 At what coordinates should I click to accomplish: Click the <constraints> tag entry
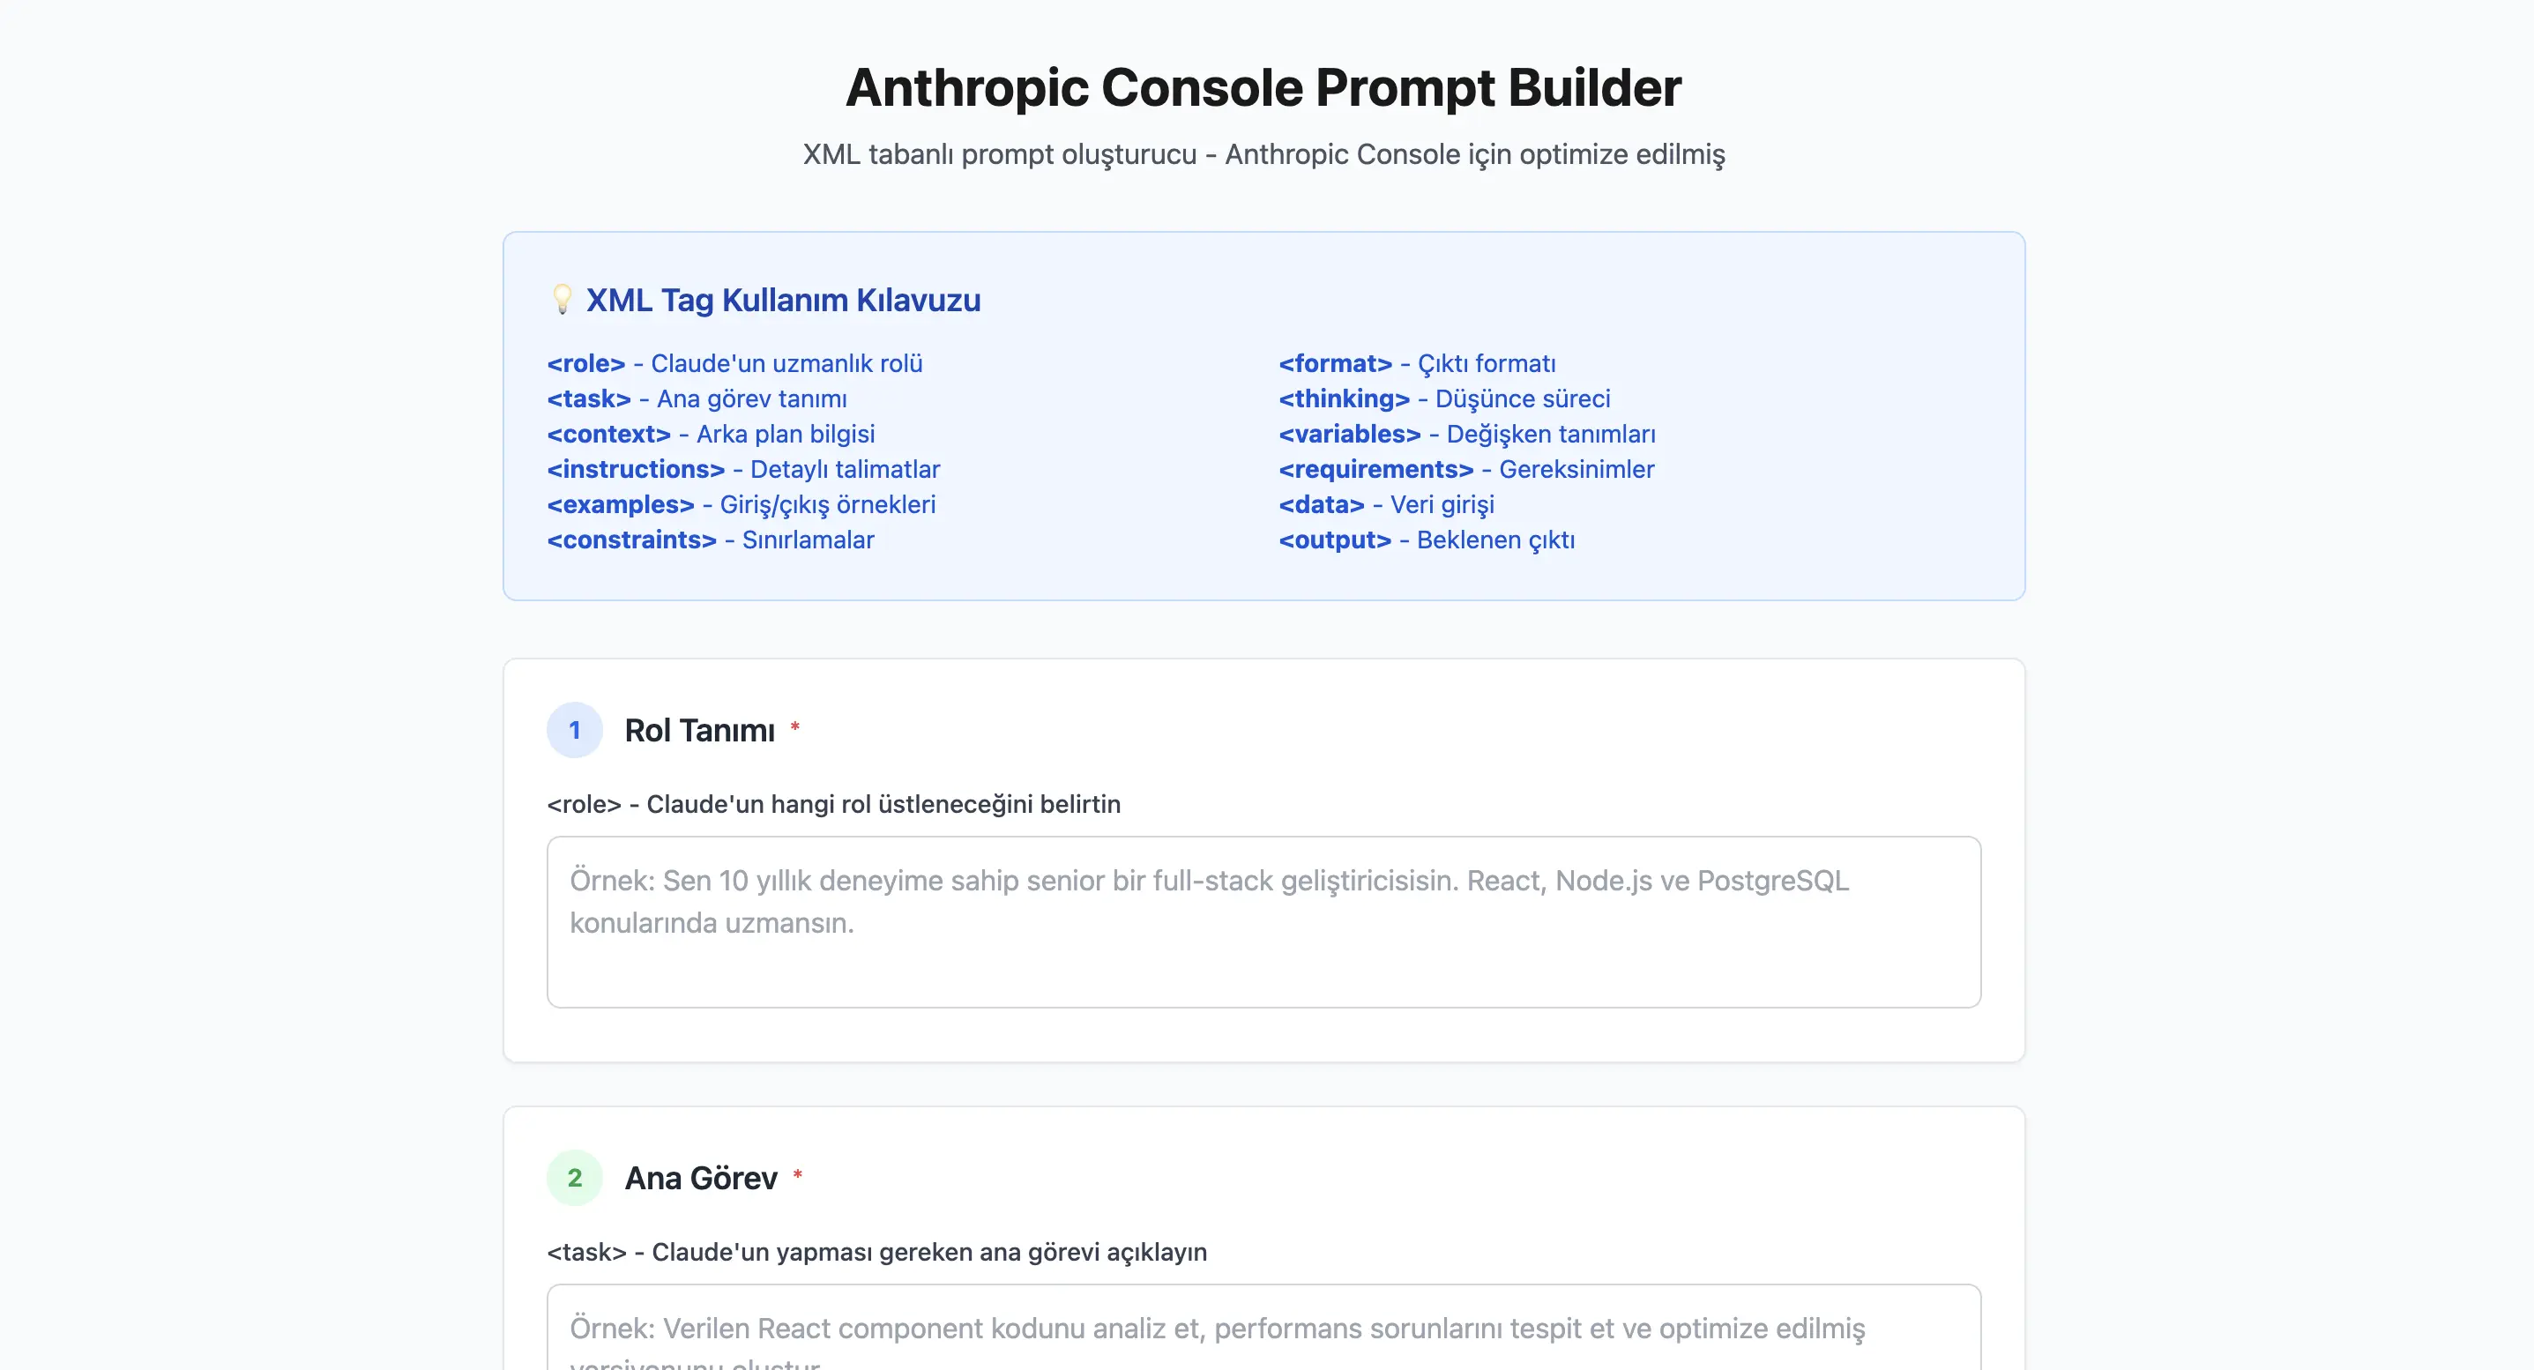(x=630, y=540)
